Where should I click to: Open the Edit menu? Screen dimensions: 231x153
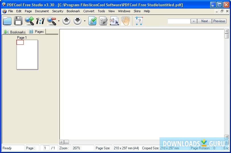click(19, 11)
